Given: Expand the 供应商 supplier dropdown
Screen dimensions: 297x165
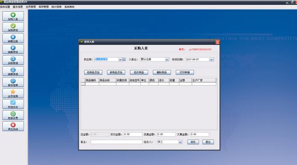Looking at the screenshot, I should click(120, 60).
